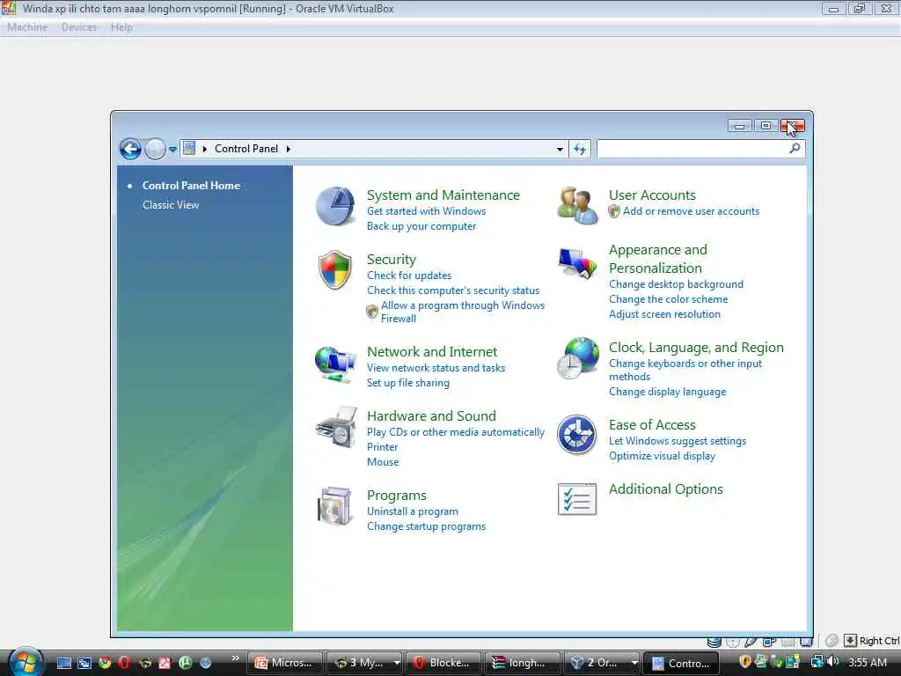Select Control Panel Home in sidebar
The height and width of the screenshot is (676, 901).
pos(191,186)
